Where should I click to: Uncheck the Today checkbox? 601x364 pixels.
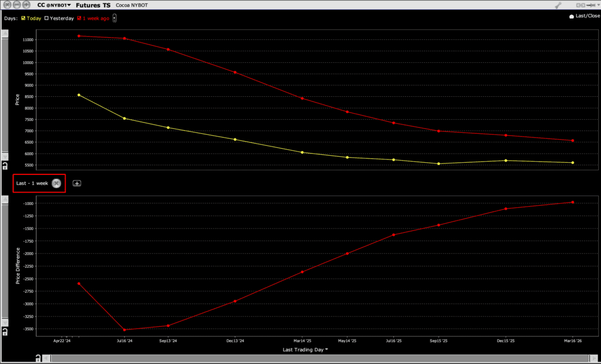point(23,18)
